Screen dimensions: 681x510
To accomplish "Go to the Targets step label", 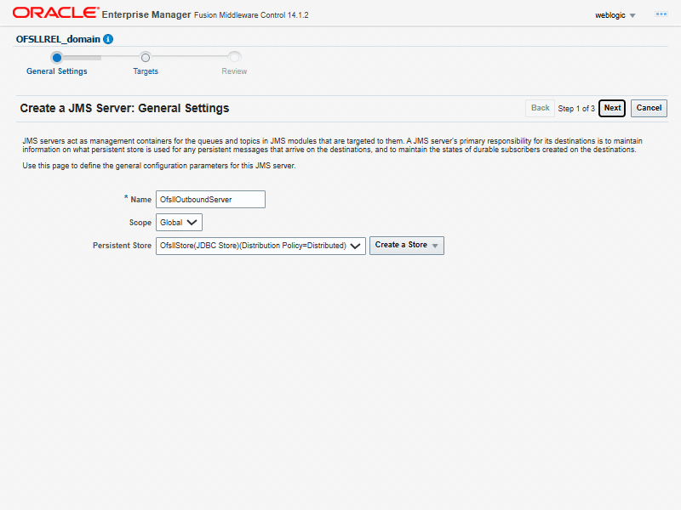I will (146, 71).
